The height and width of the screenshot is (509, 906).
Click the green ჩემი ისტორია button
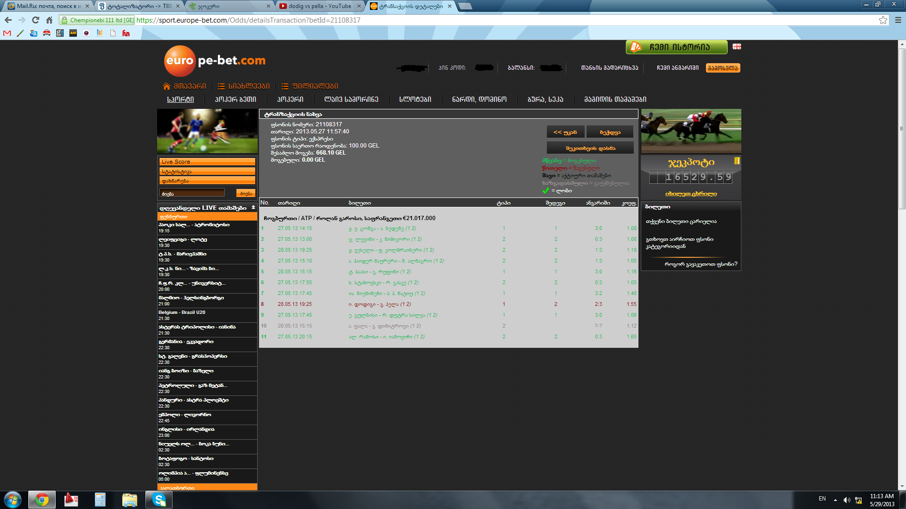click(676, 47)
